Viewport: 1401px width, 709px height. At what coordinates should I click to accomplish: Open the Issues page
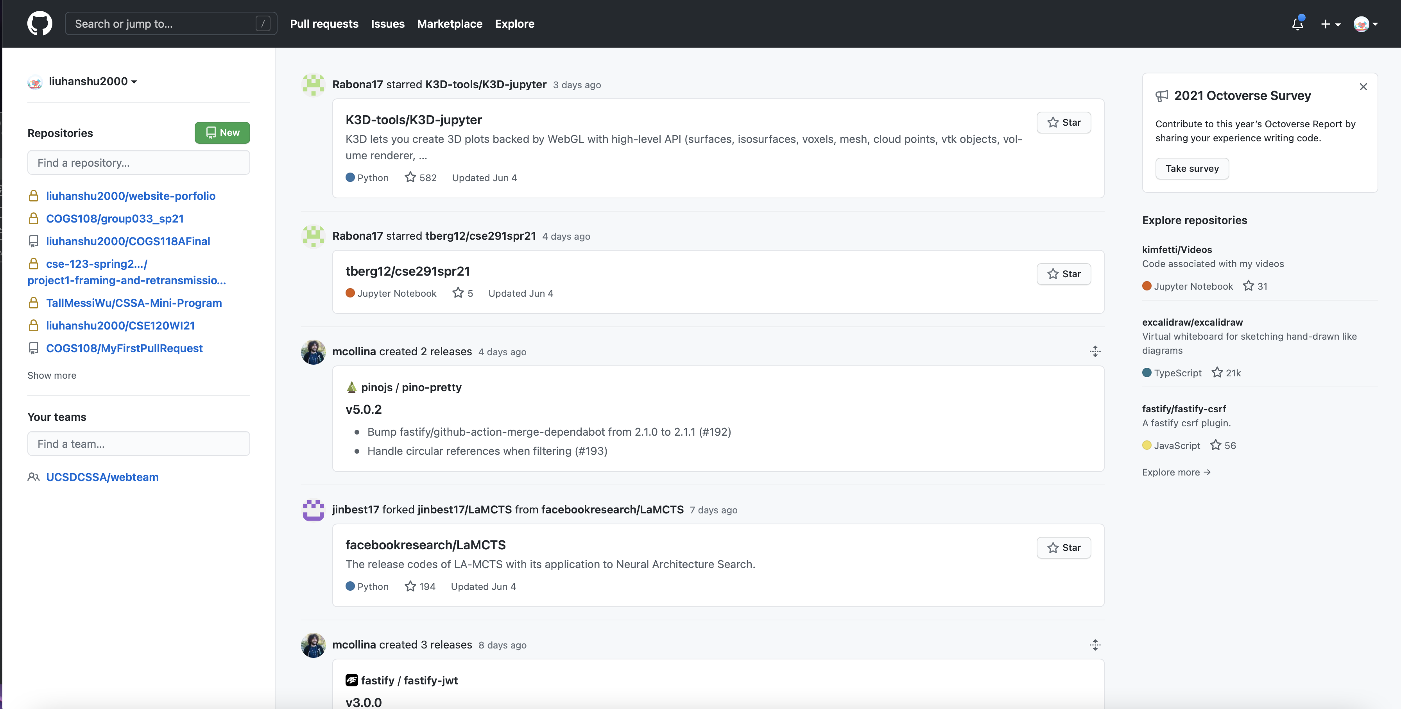(388, 24)
